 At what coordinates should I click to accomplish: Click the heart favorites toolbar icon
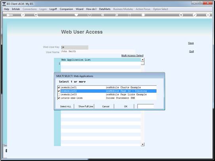pyautogui.click(x=76, y=15)
